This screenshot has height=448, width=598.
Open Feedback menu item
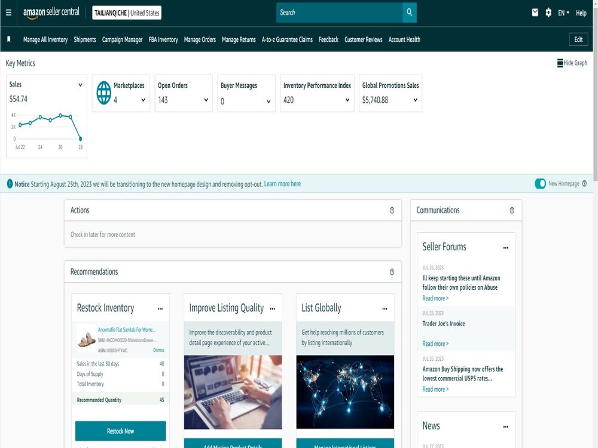[328, 39]
